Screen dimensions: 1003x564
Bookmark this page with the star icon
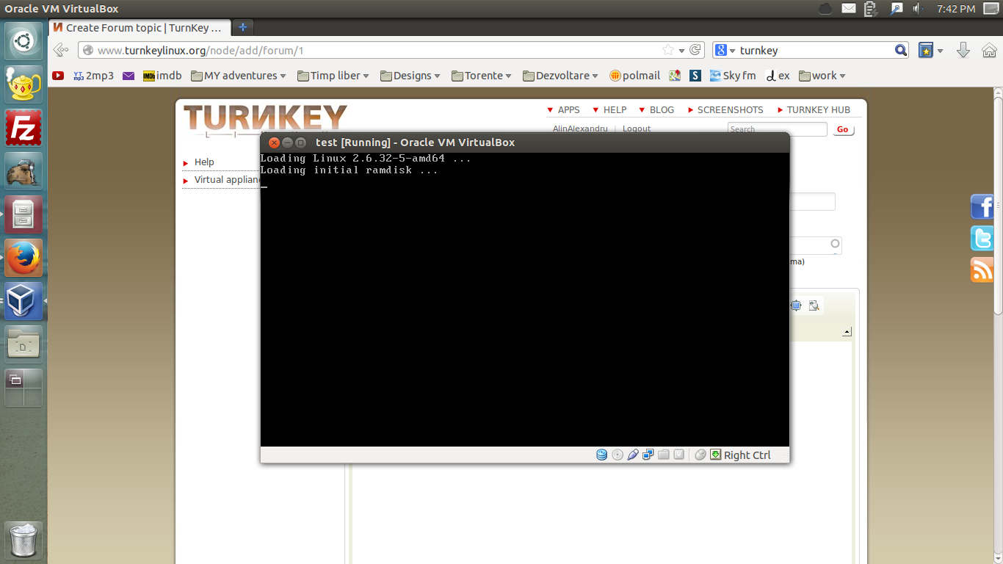667,50
